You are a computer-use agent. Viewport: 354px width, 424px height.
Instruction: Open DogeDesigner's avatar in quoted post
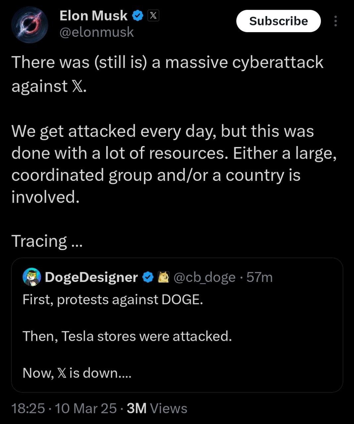pos(31,277)
